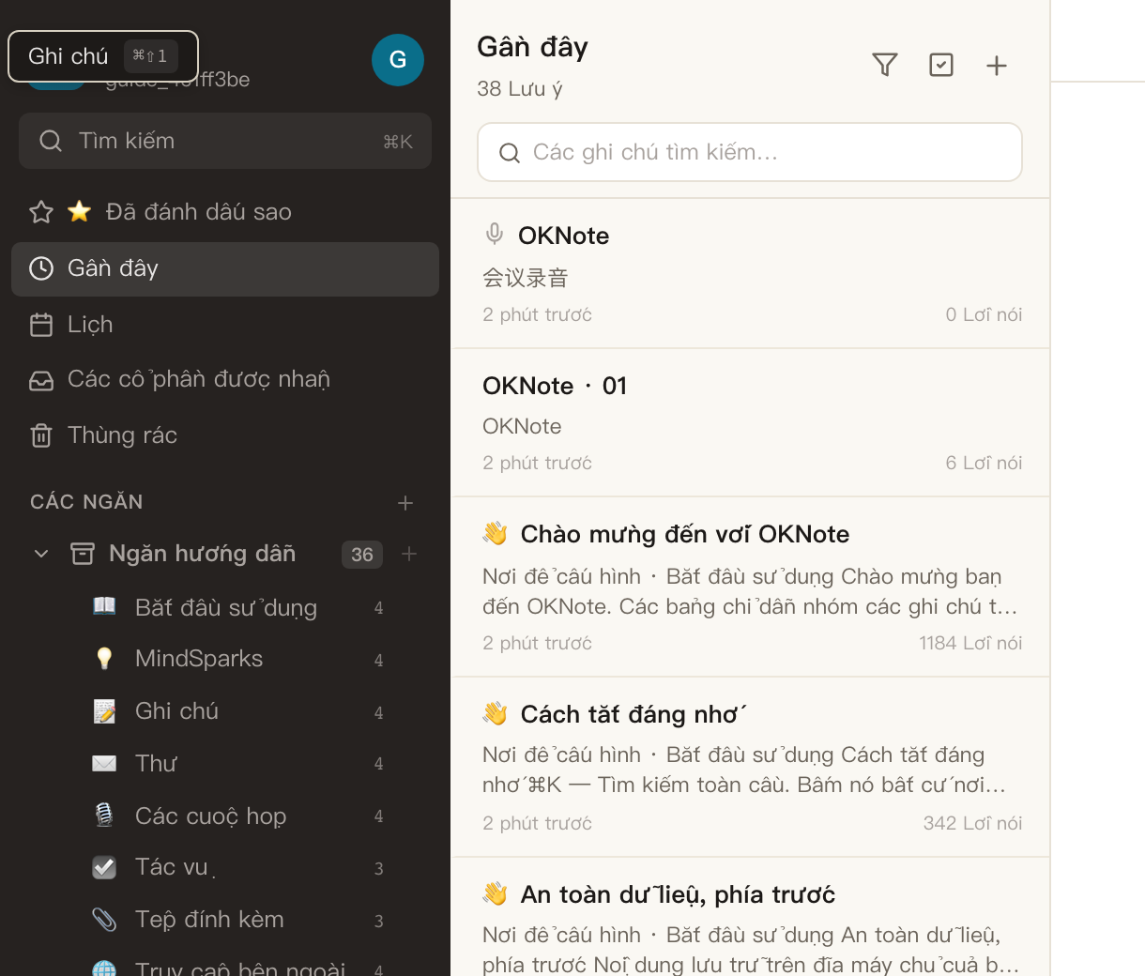Click the yellow filled star icon
The image size is (1145, 976).
click(x=80, y=211)
